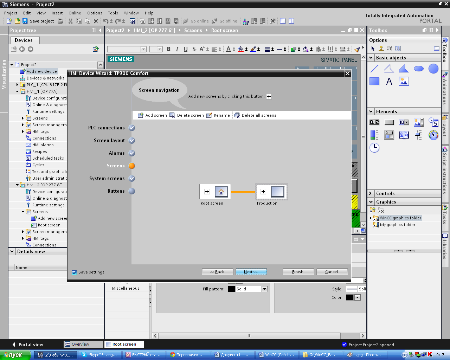This screenshot has width=450, height=360.
Task: Select the Ellipse tool in Basic objects
Action: pyautogui.click(x=418, y=69)
